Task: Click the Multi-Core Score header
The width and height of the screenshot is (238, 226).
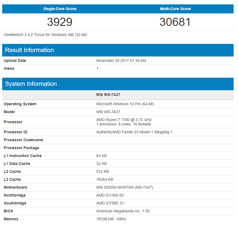Action: (175, 9)
